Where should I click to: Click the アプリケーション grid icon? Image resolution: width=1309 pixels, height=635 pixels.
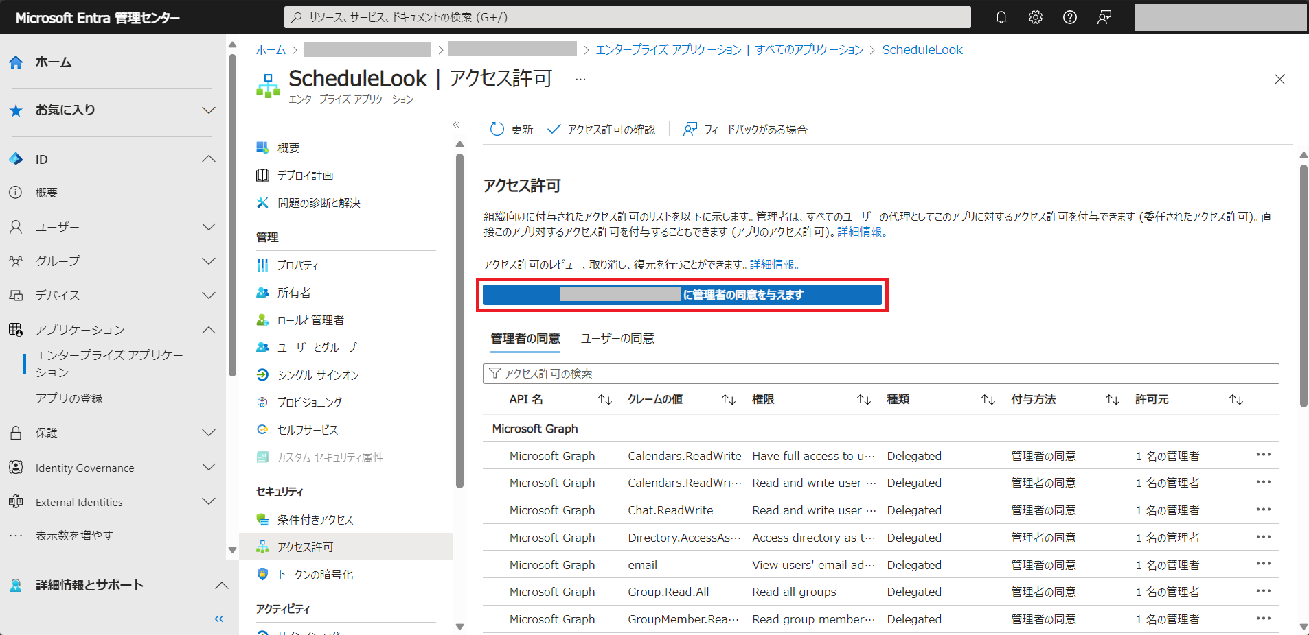[16, 330]
